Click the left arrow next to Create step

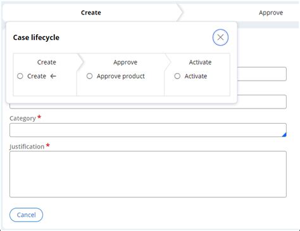[53, 76]
